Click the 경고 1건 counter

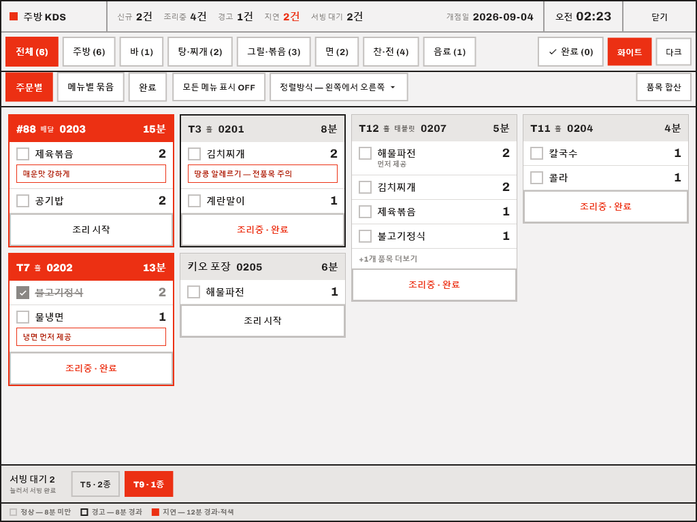click(x=236, y=16)
